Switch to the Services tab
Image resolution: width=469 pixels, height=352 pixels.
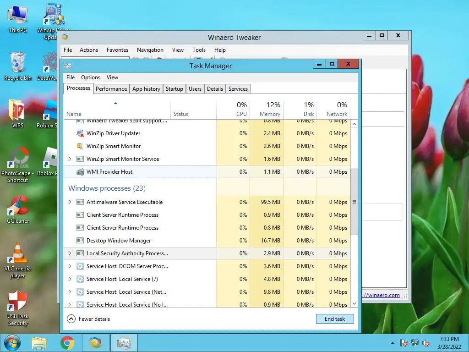[x=238, y=89]
